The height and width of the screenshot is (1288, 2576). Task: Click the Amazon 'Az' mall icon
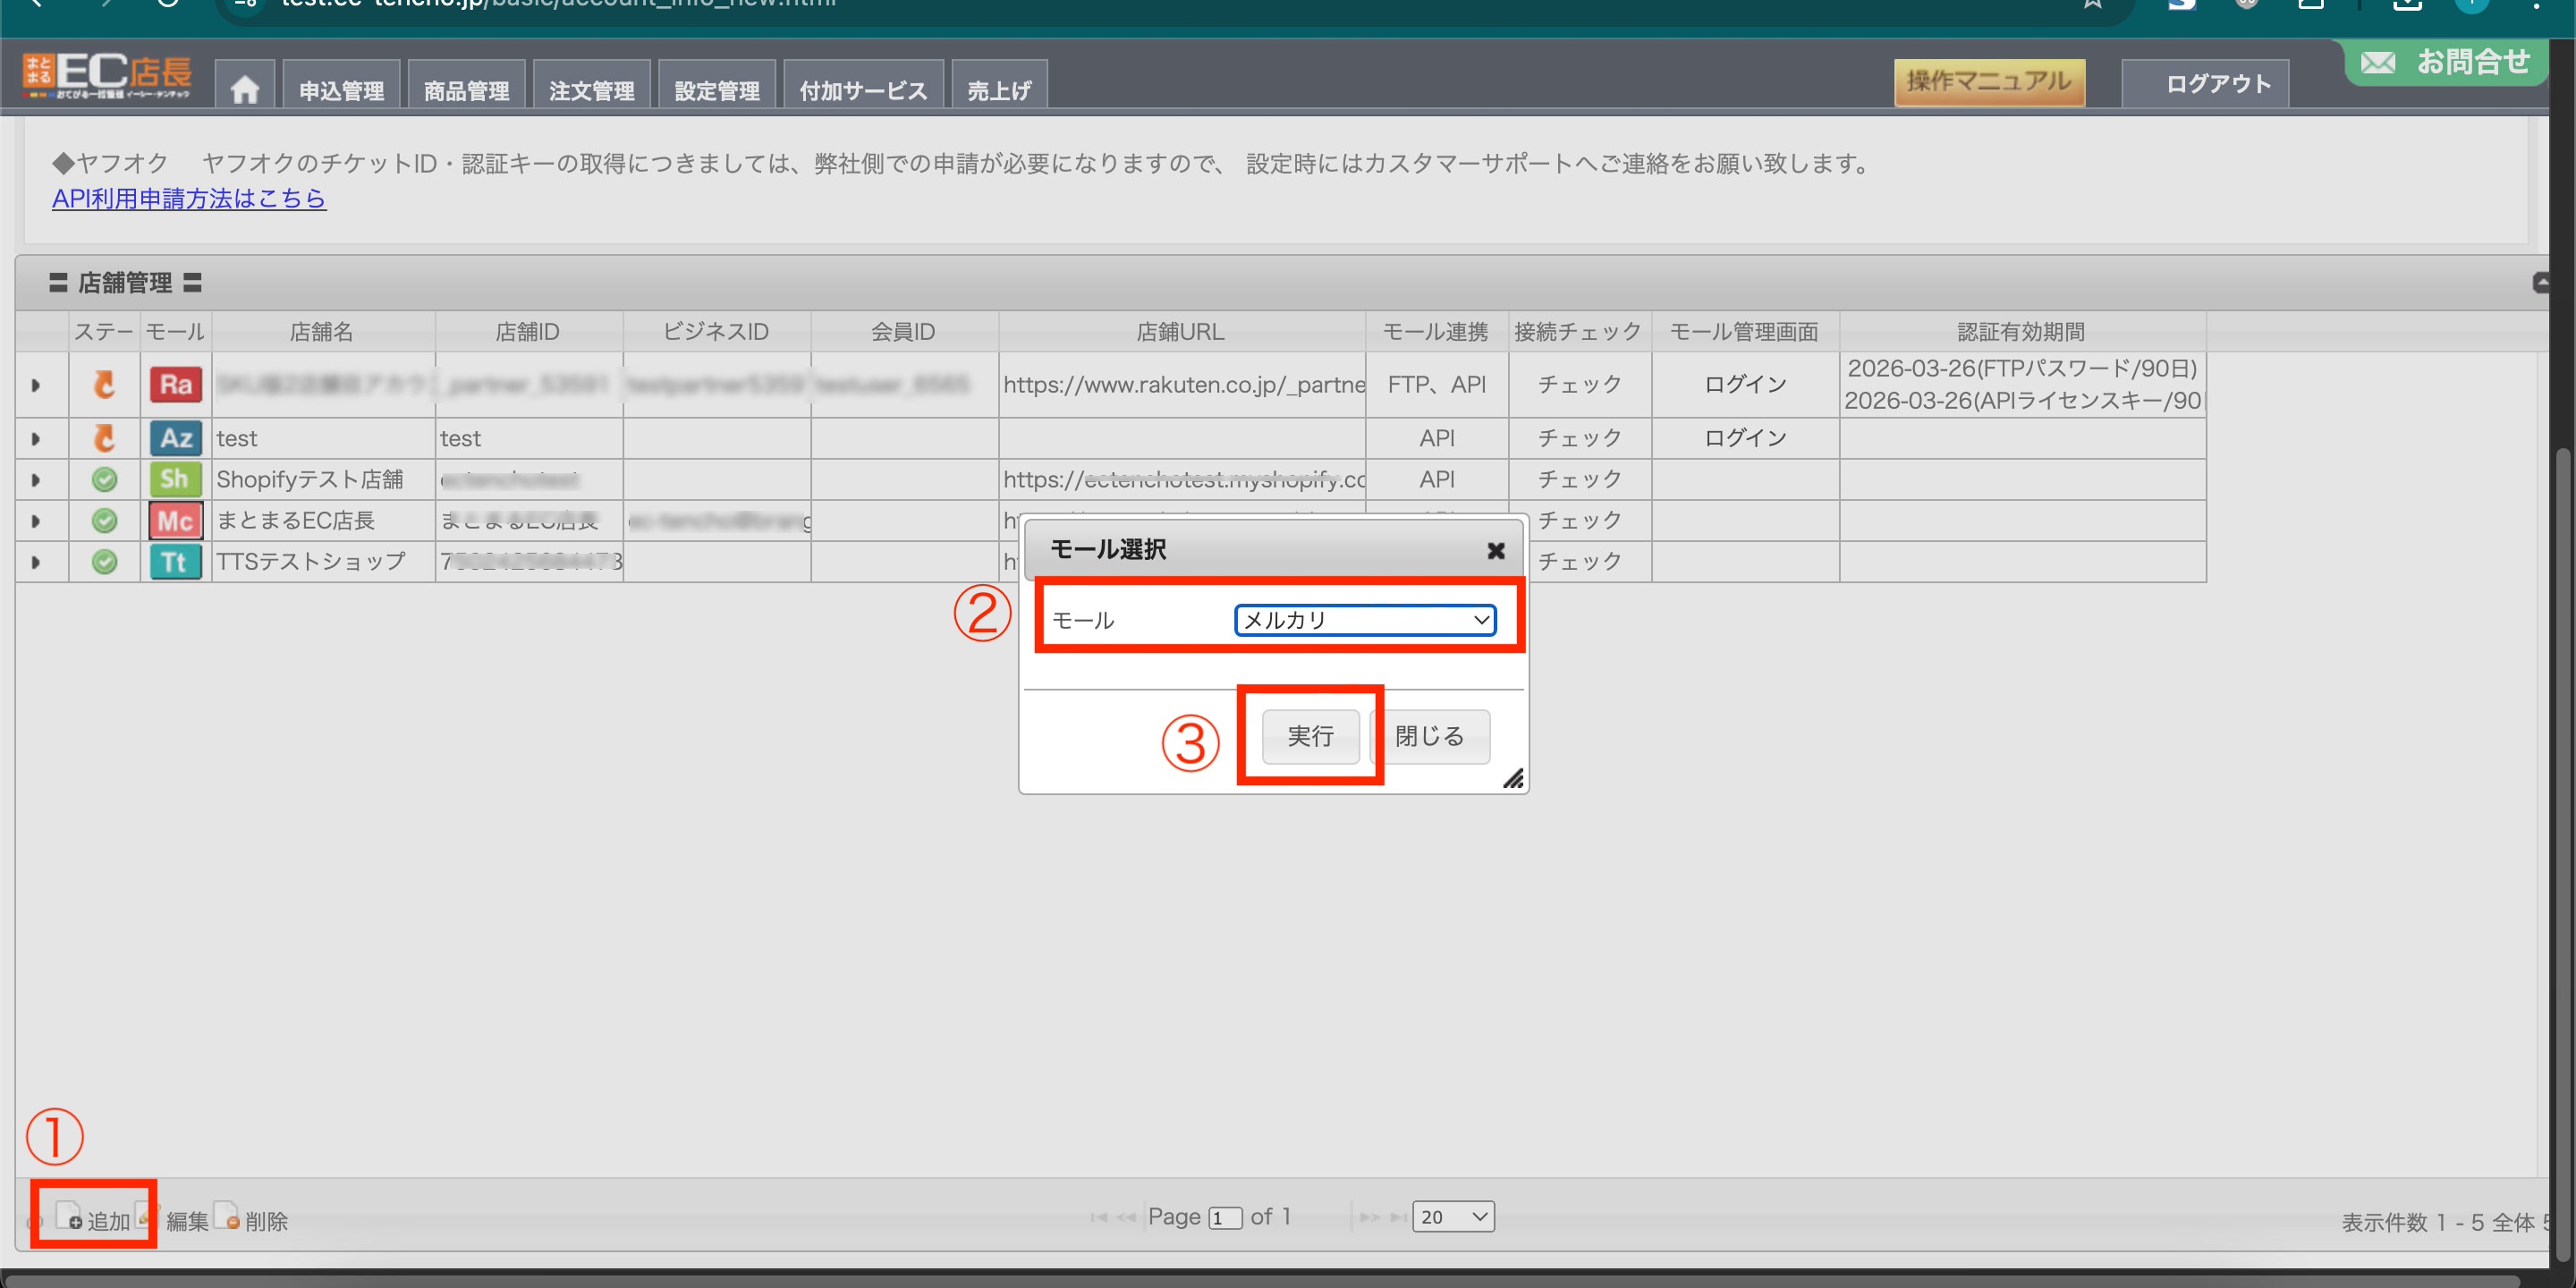(175, 438)
